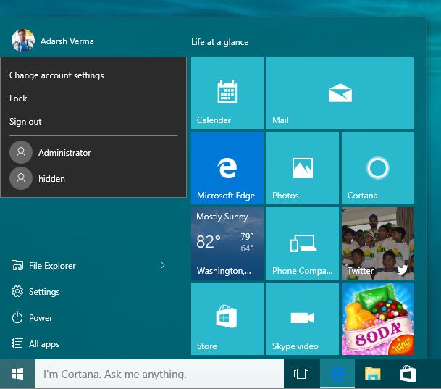Open Microsoft Edge tile

point(227,168)
